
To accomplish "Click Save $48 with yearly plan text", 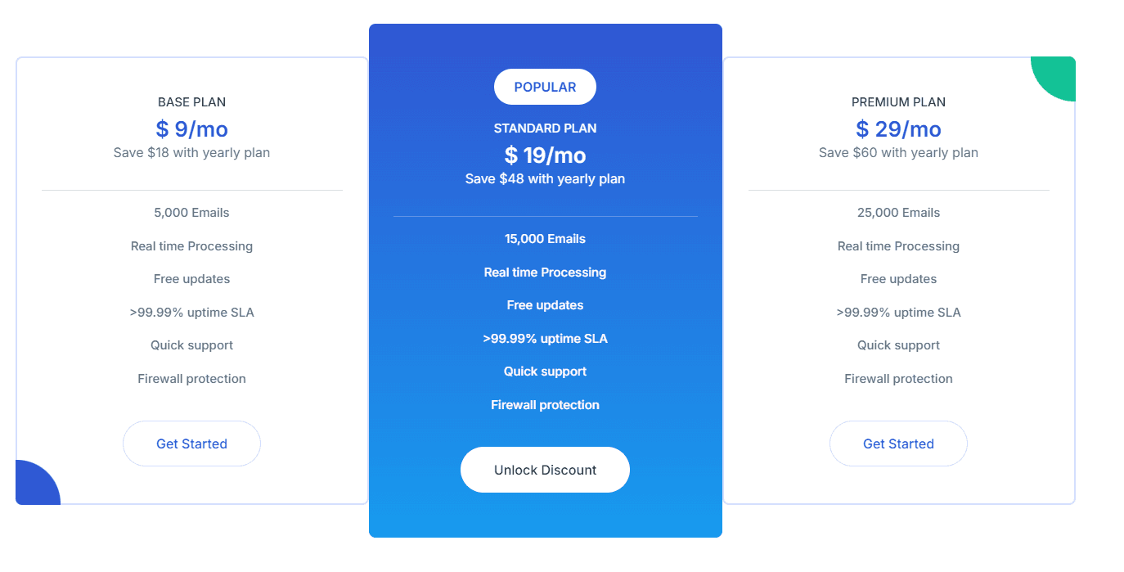I will pos(545,178).
